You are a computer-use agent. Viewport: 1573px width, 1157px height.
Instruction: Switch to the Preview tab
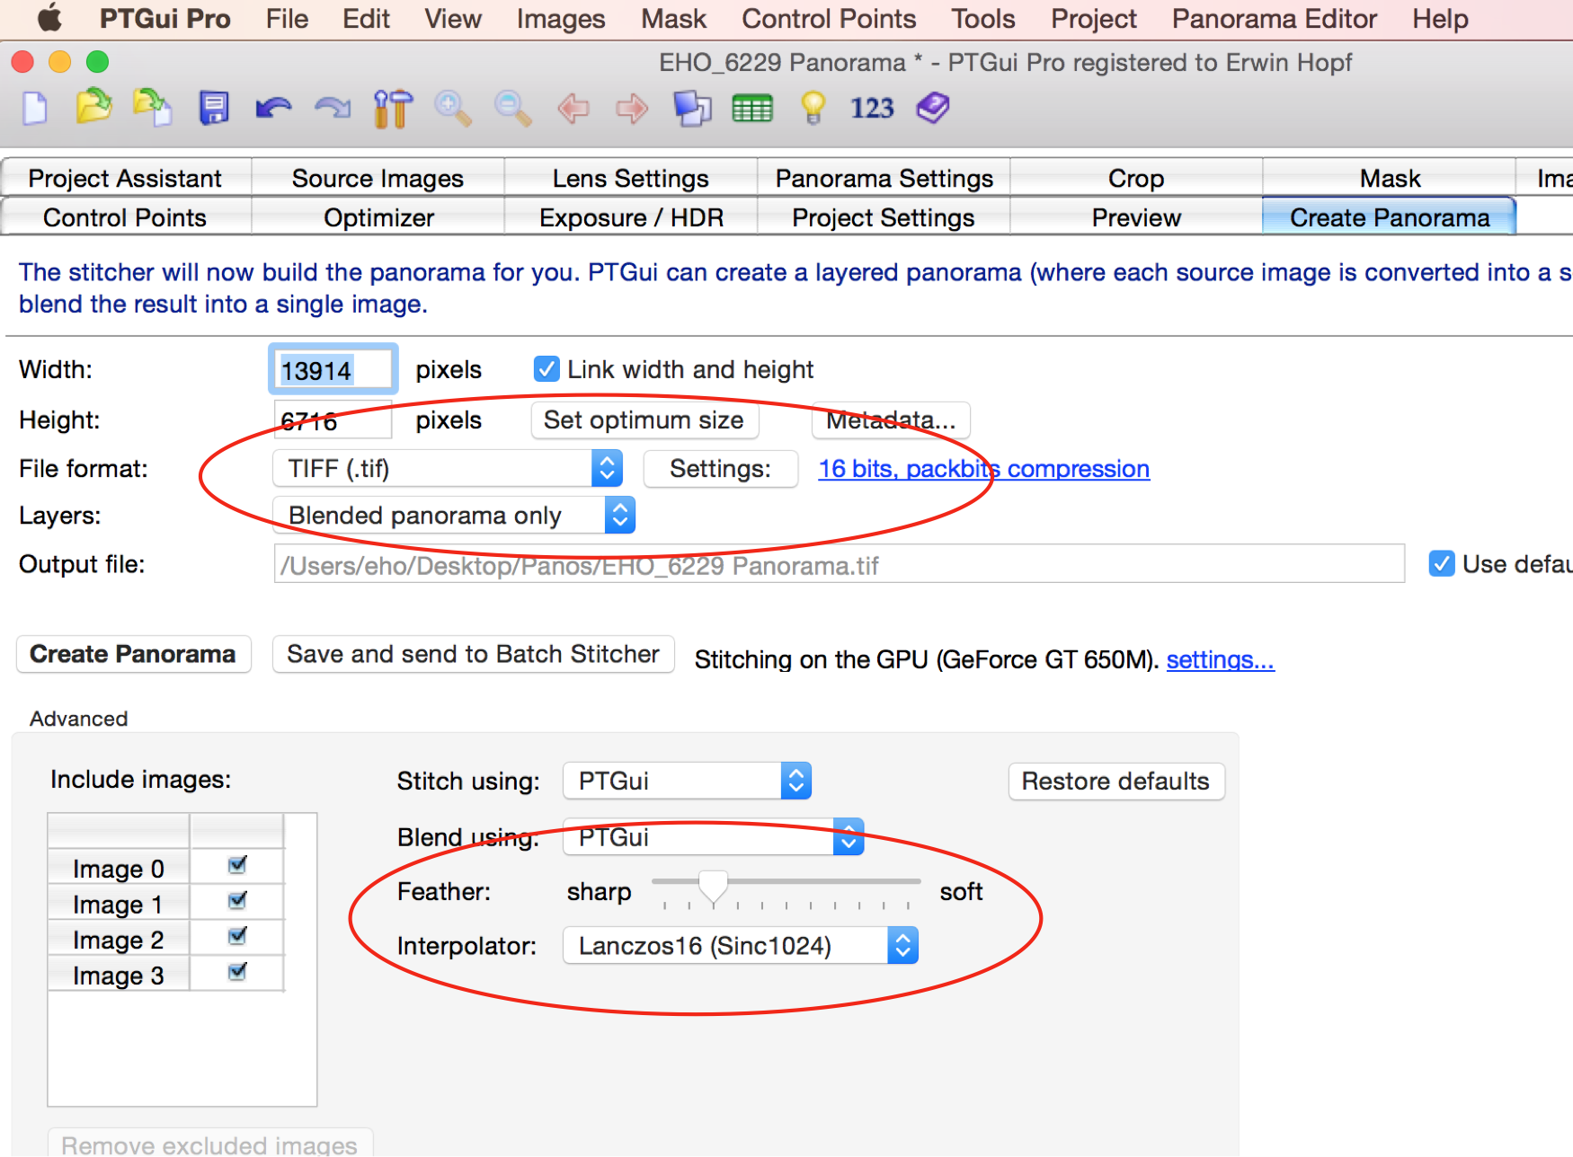1136,217
